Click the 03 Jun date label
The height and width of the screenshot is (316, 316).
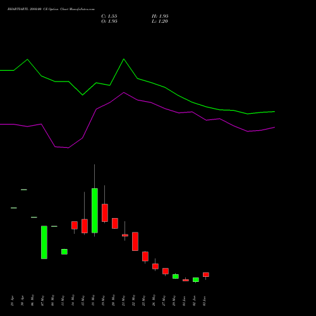pos(204,301)
